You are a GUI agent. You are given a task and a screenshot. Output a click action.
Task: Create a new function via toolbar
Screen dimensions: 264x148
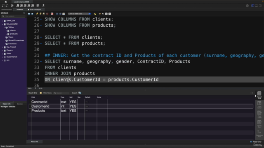(x=33, y=5)
